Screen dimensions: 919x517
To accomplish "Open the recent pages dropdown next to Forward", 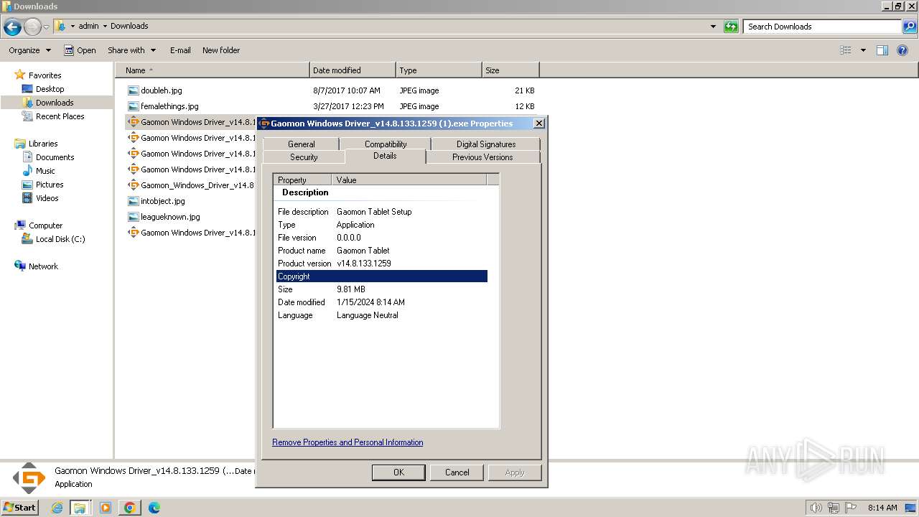I will click(x=46, y=27).
